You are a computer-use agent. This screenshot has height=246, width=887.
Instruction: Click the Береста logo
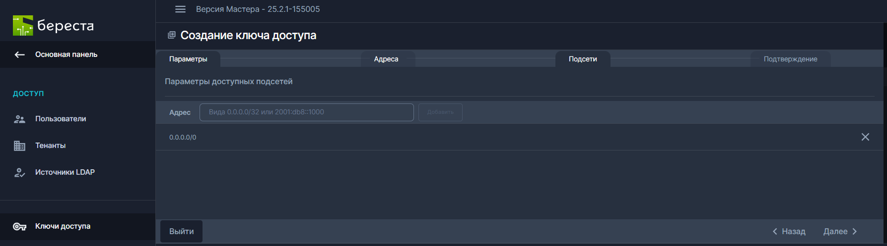(53, 25)
